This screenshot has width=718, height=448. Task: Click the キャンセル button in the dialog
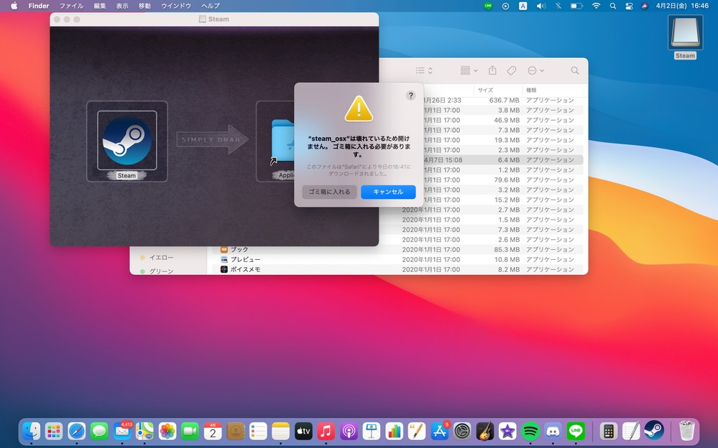[388, 192]
